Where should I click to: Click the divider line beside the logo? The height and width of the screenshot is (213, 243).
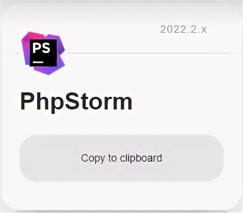[x=147, y=53]
